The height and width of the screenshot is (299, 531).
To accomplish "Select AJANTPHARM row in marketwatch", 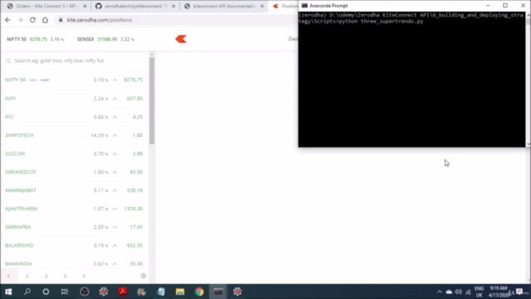I will pyautogui.click(x=74, y=208).
